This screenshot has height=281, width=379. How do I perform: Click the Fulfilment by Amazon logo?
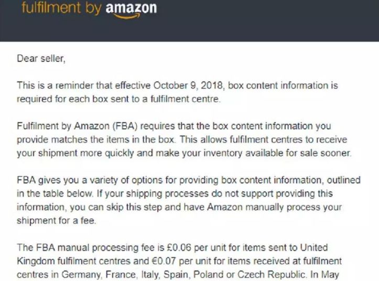click(x=89, y=9)
